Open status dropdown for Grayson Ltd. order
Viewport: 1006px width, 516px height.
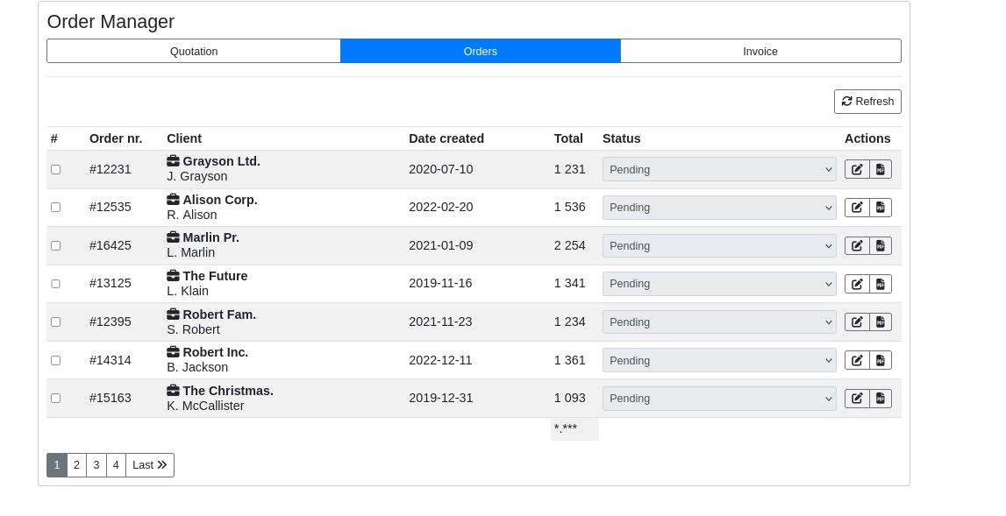coord(718,169)
